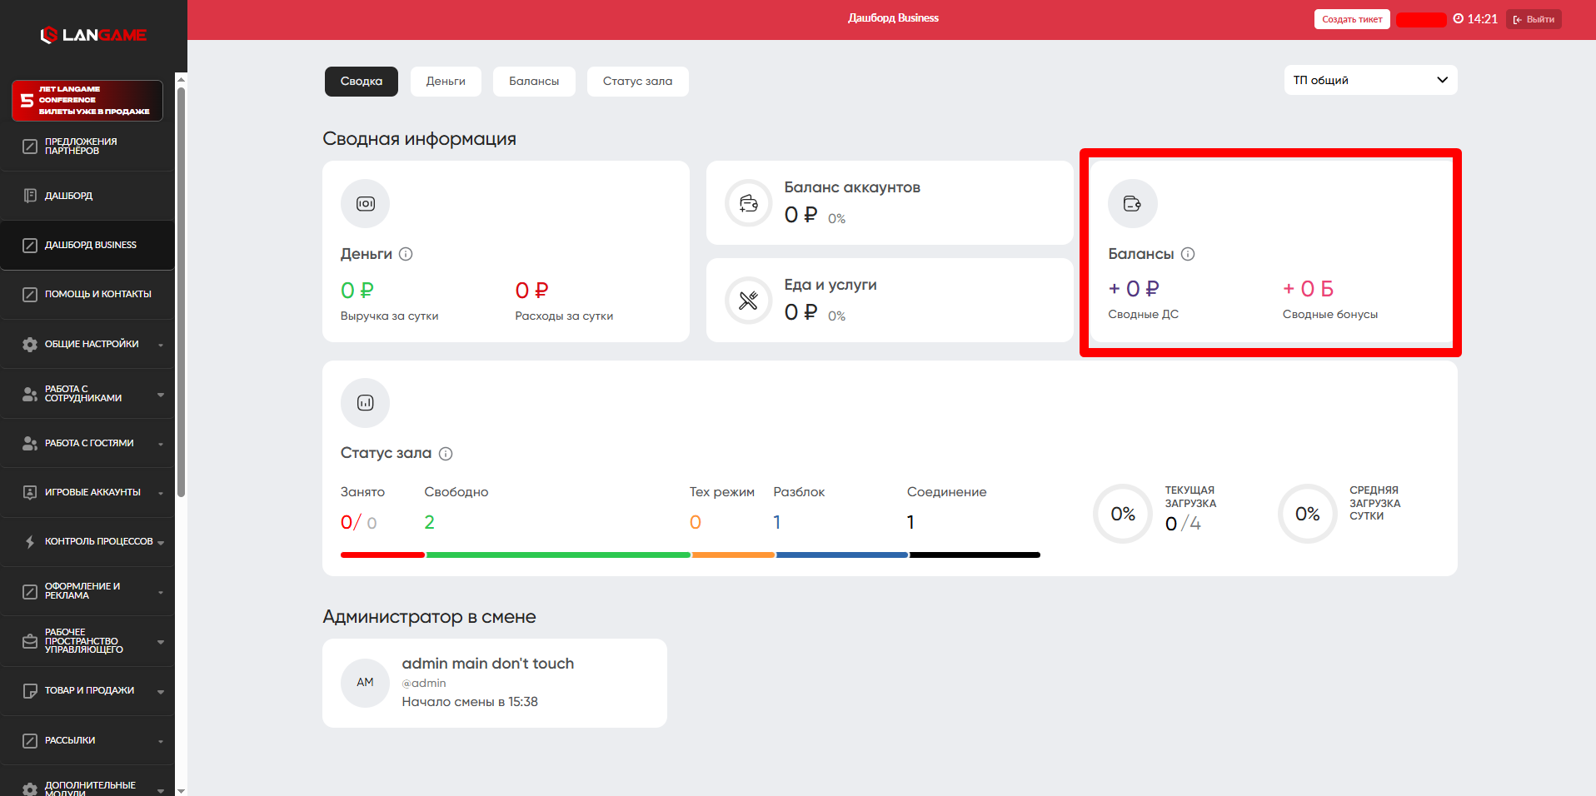Screen dimensions: 1596x796
Task: Click the info icon beside Балансы heading
Action: point(1188,254)
